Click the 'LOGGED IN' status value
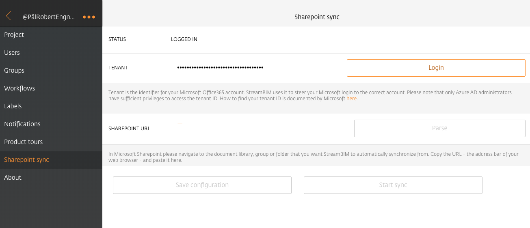 pyautogui.click(x=184, y=39)
